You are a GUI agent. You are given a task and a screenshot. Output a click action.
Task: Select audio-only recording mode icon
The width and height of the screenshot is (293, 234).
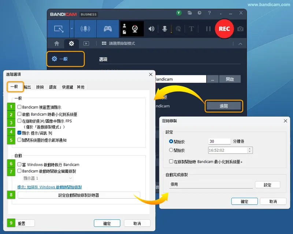pos(85,29)
